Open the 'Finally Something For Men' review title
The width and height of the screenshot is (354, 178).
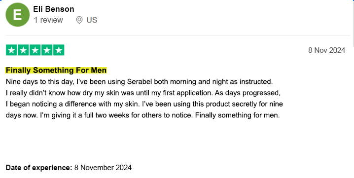pos(56,70)
